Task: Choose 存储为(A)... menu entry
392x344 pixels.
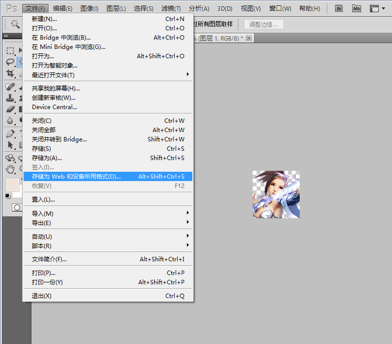Action: click(x=108, y=158)
